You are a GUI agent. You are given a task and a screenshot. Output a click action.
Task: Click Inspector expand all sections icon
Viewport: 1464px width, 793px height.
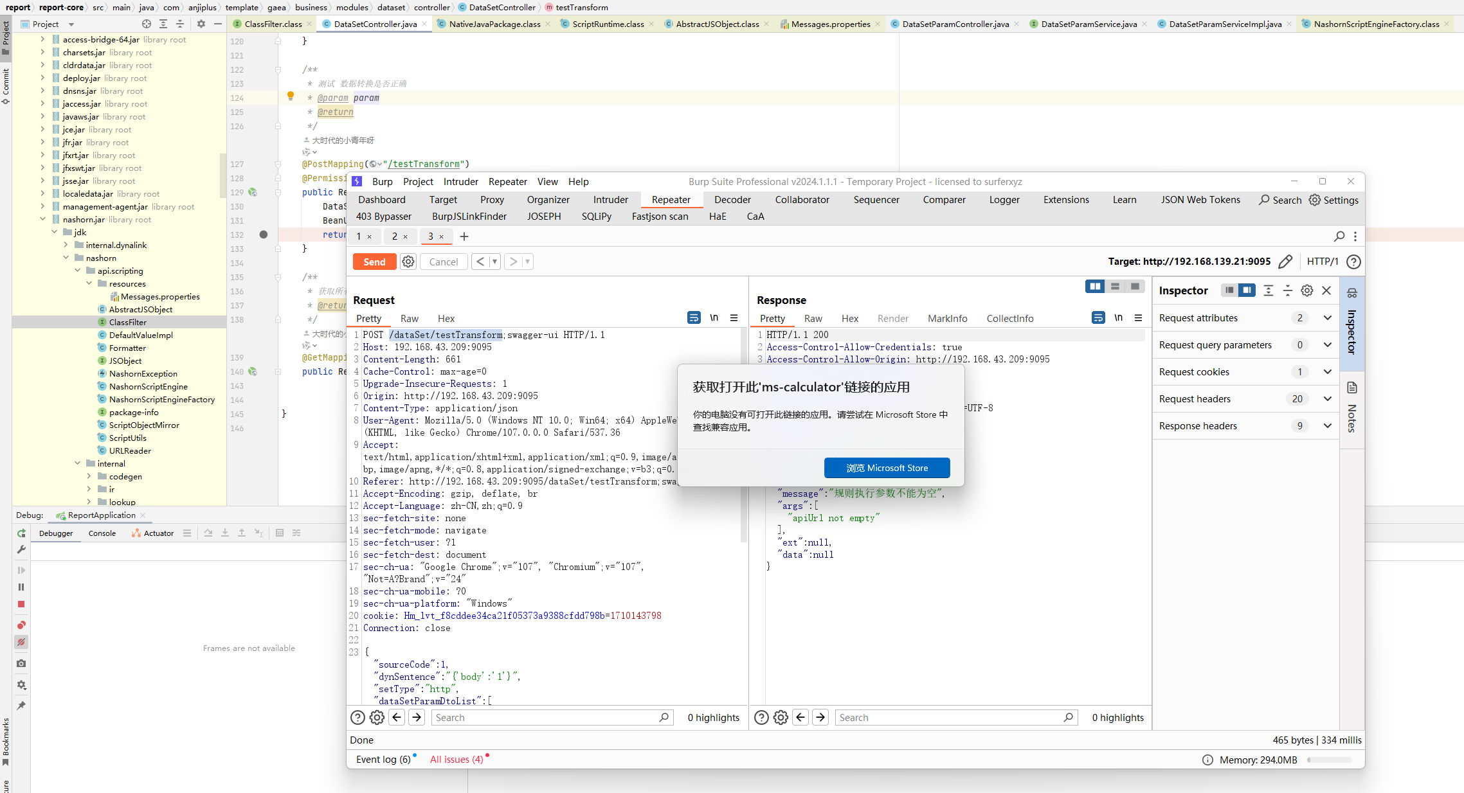click(x=1269, y=290)
